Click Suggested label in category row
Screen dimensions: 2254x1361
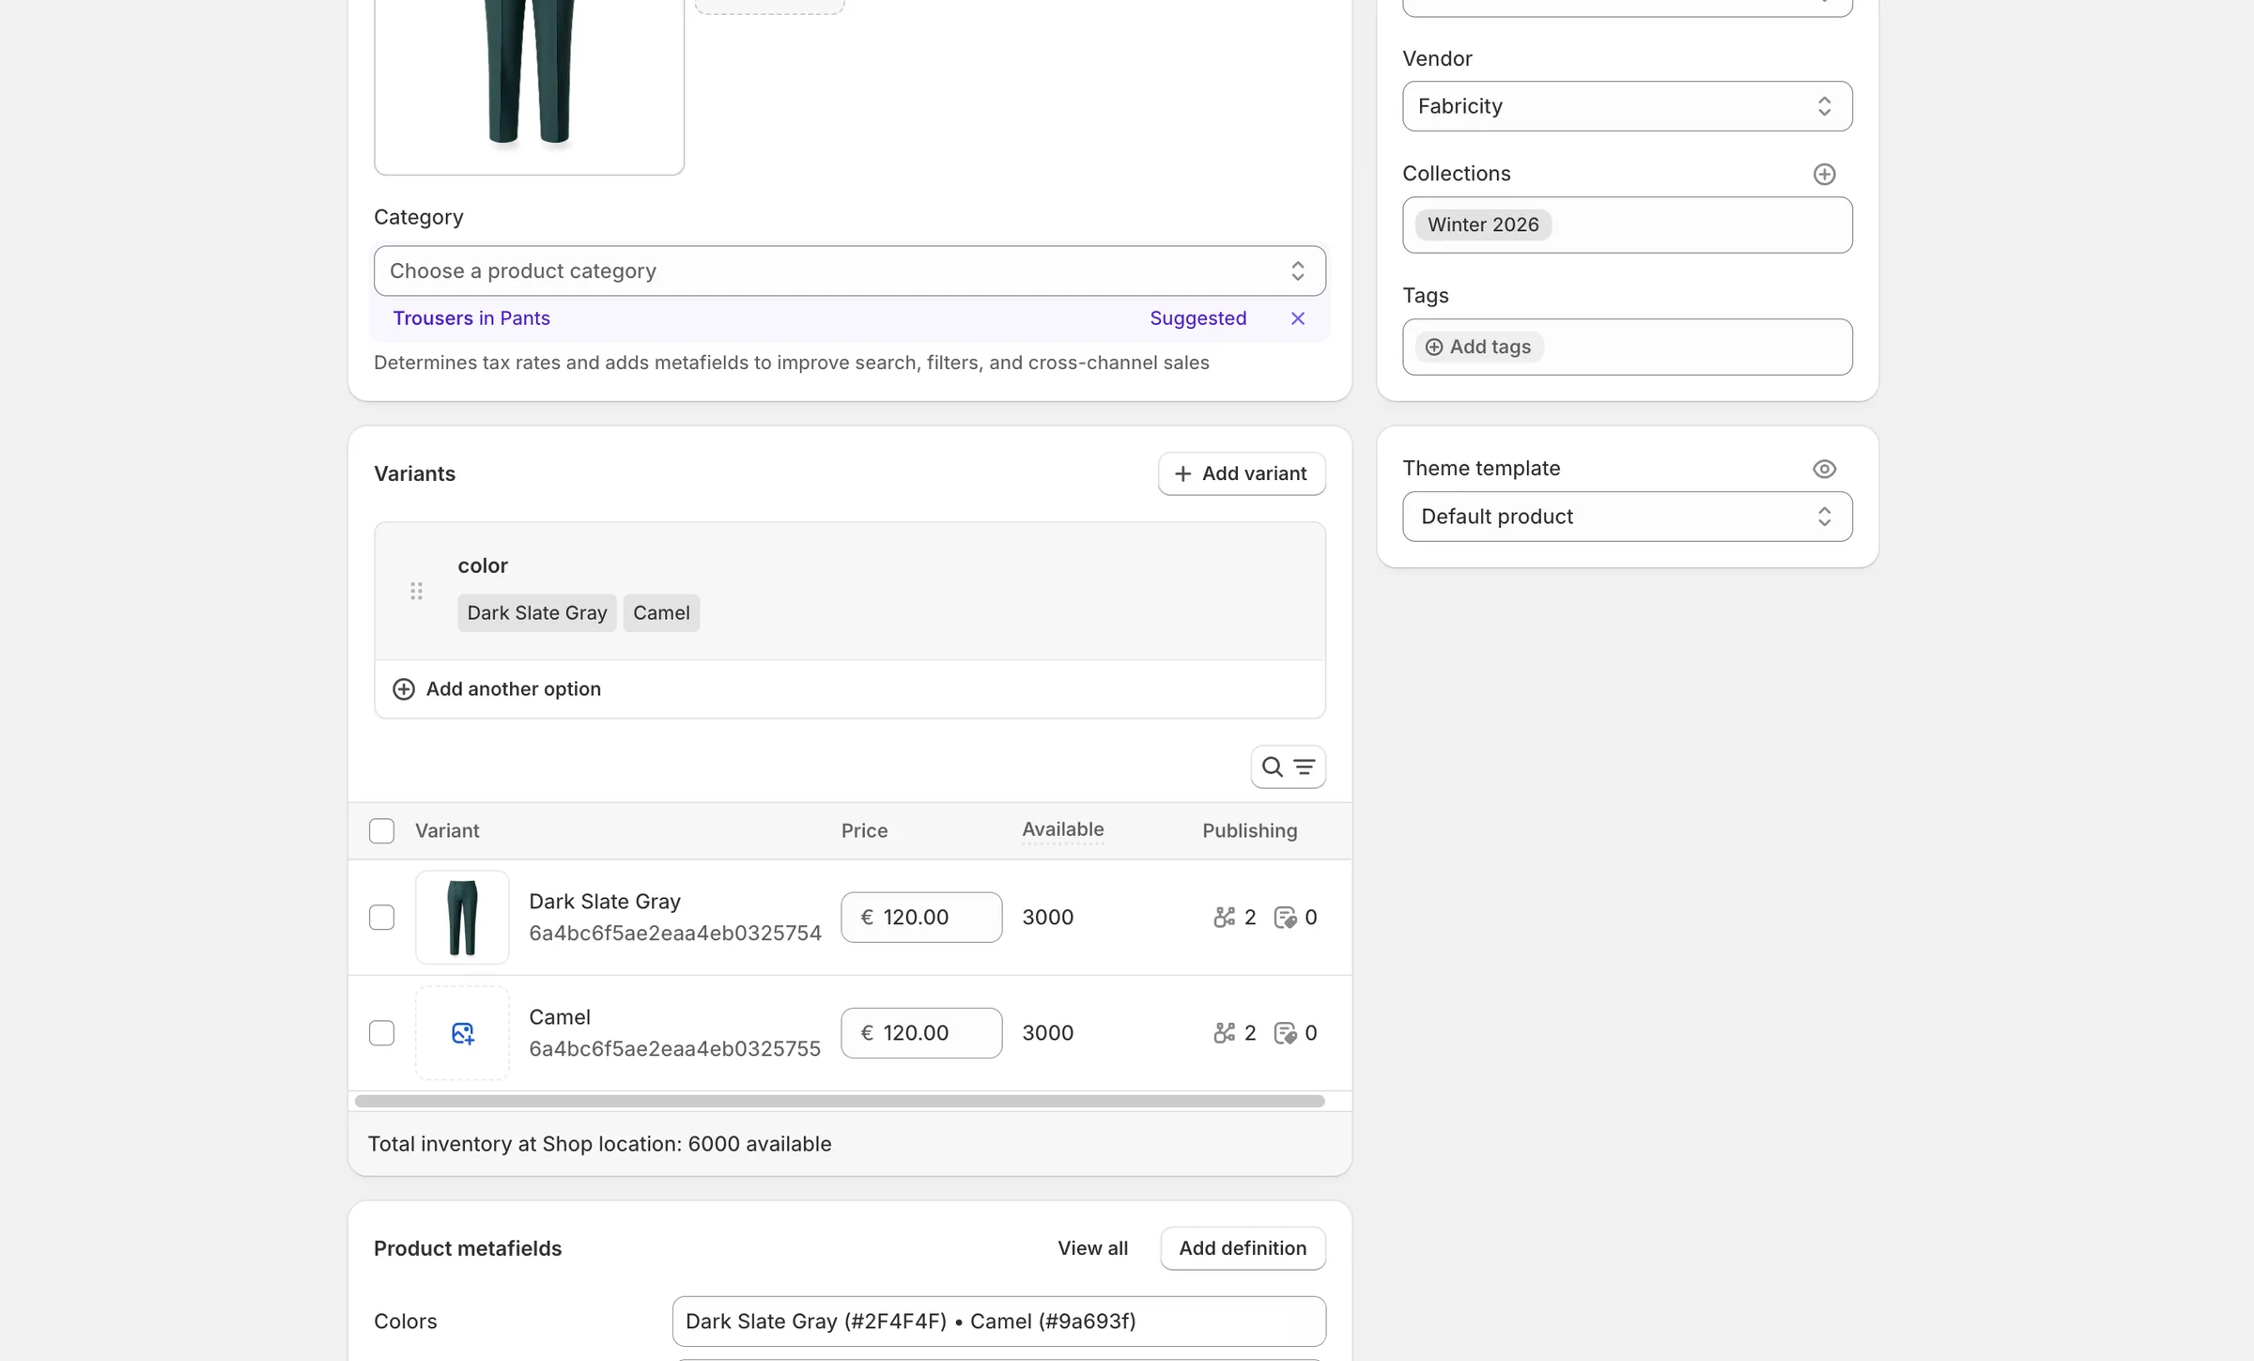tap(1198, 318)
